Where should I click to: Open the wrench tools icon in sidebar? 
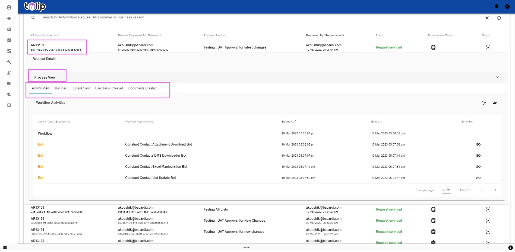(x=9, y=62)
